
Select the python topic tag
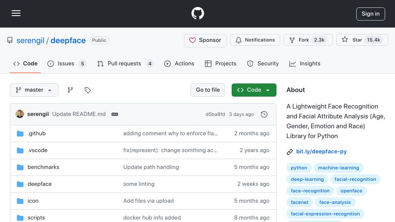point(299,168)
